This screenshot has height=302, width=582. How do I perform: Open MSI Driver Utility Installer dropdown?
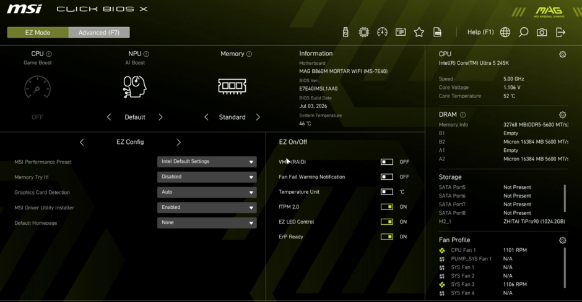click(x=207, y=208)
